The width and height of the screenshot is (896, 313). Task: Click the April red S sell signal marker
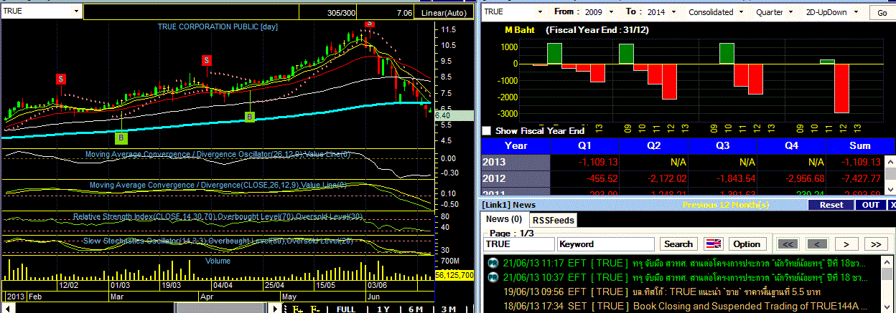click(206, 60)
